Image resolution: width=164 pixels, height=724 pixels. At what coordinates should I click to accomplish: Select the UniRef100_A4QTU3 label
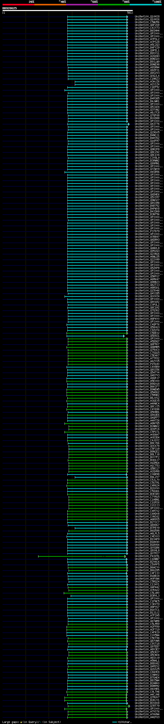click(147, 717)
